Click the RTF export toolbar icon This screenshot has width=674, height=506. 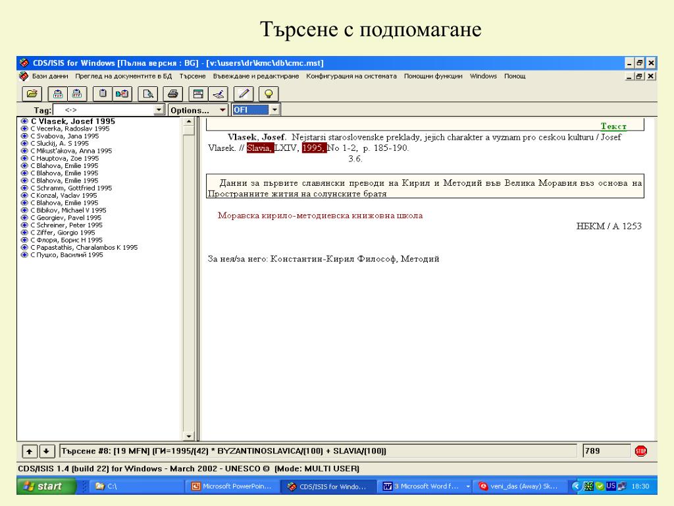tap(78, 94)
